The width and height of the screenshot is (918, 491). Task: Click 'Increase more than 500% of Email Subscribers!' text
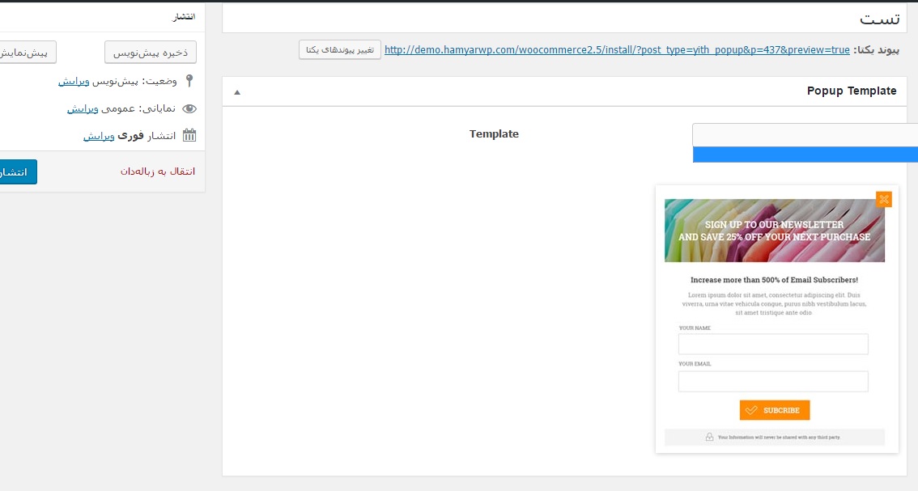774,280
